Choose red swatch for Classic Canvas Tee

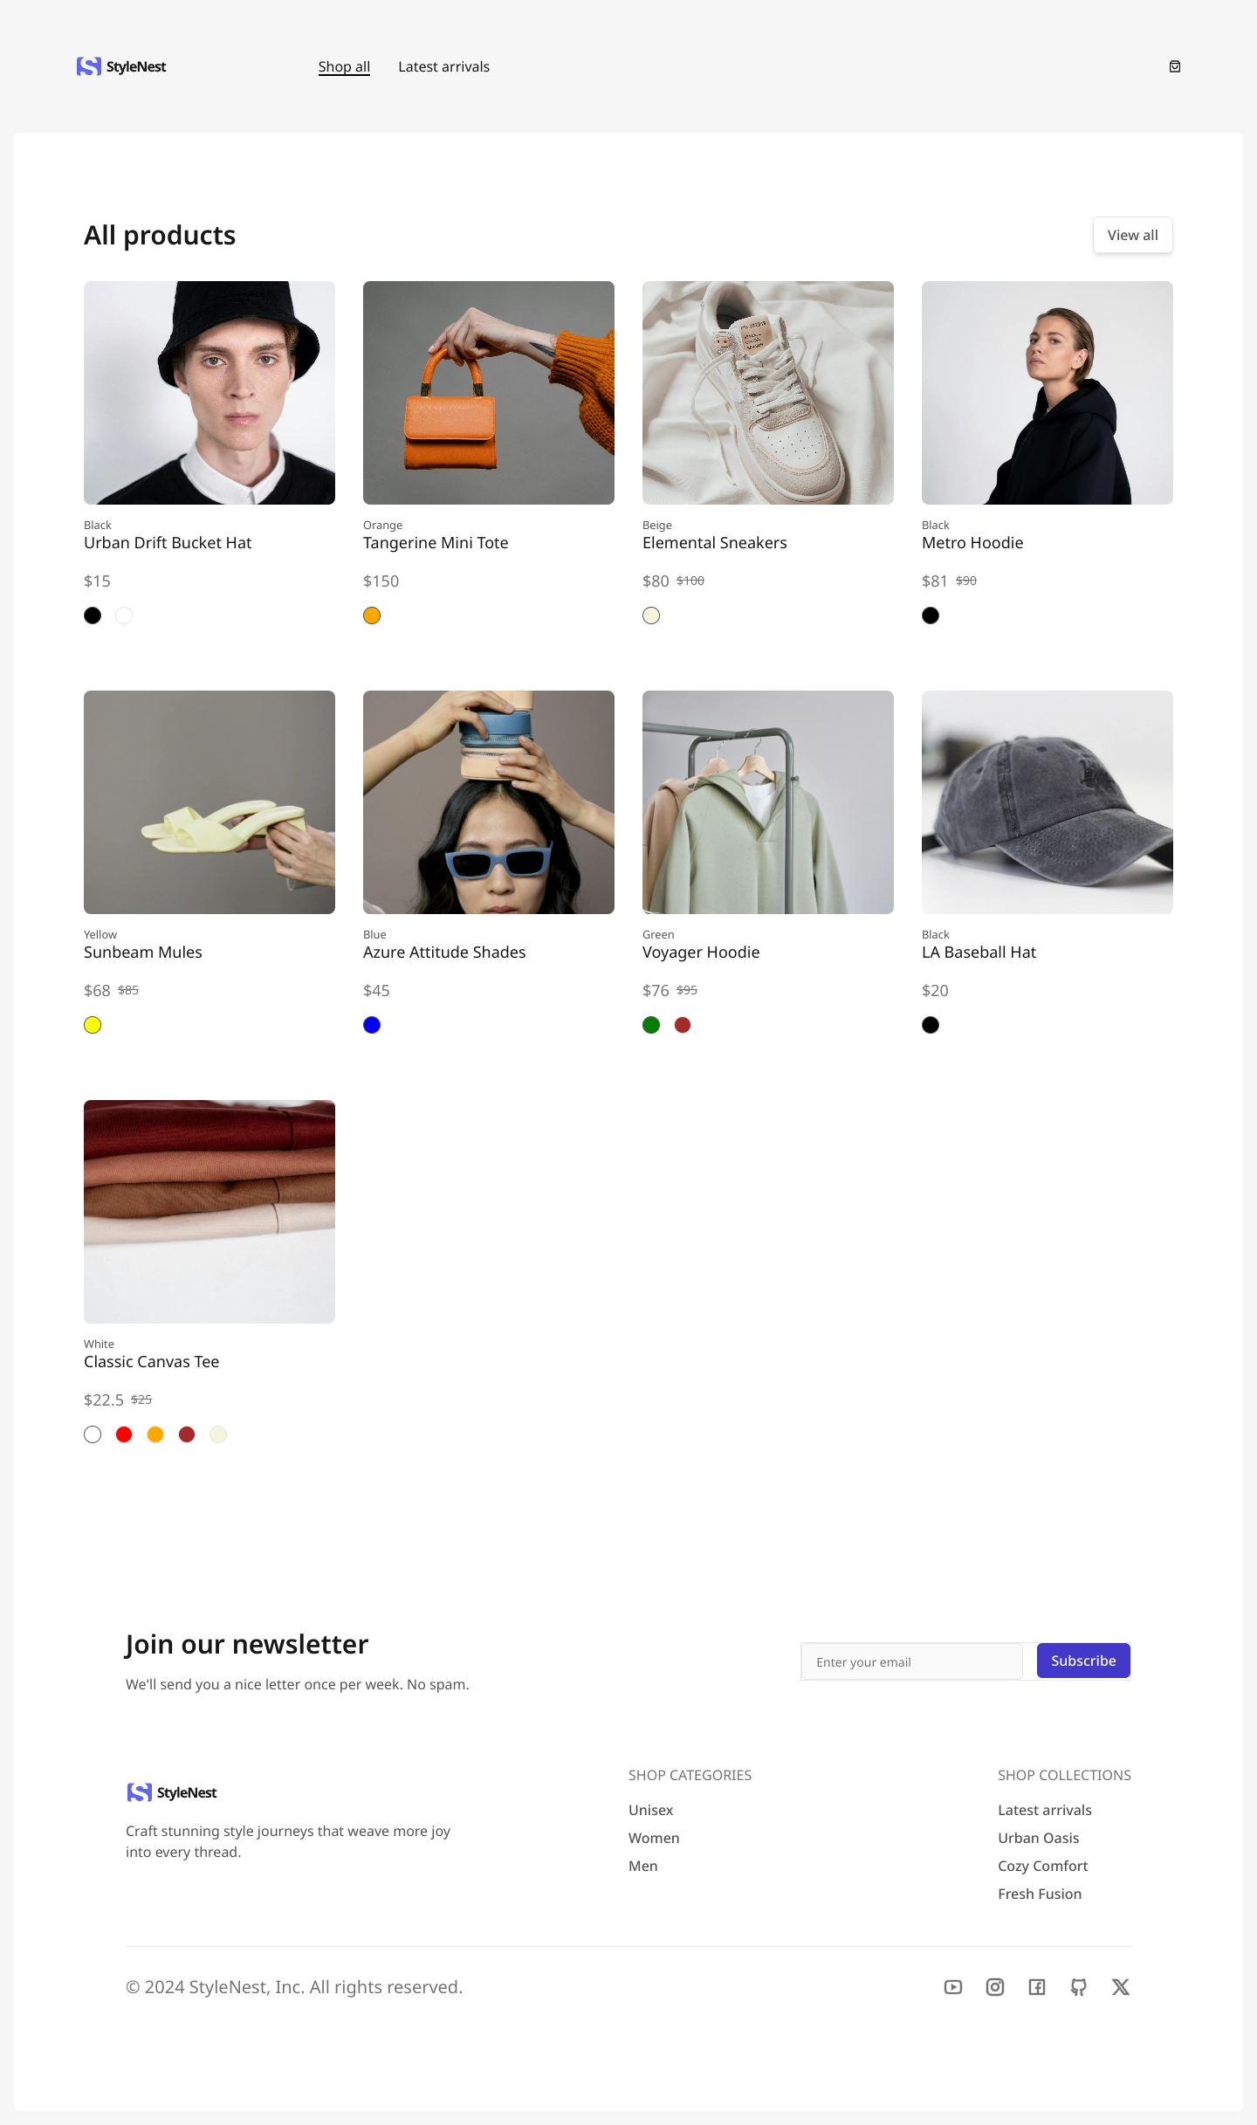click(124, 1434)
